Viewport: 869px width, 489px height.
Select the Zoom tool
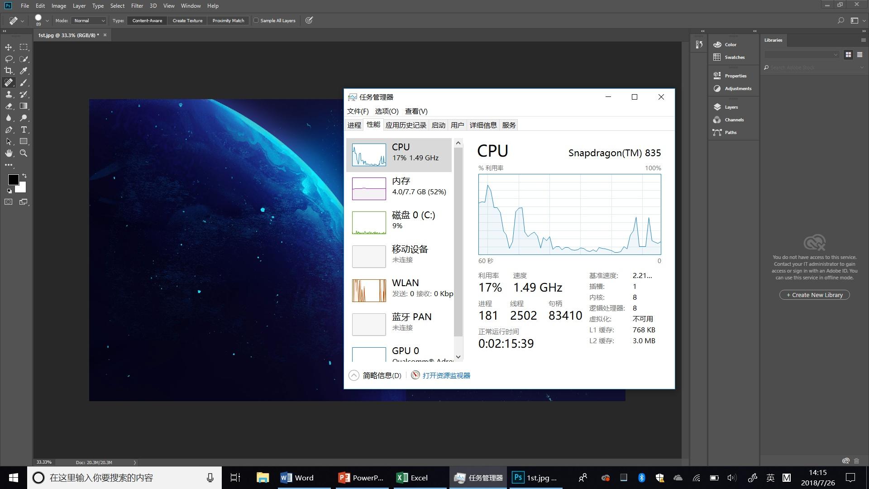[24, 153]
